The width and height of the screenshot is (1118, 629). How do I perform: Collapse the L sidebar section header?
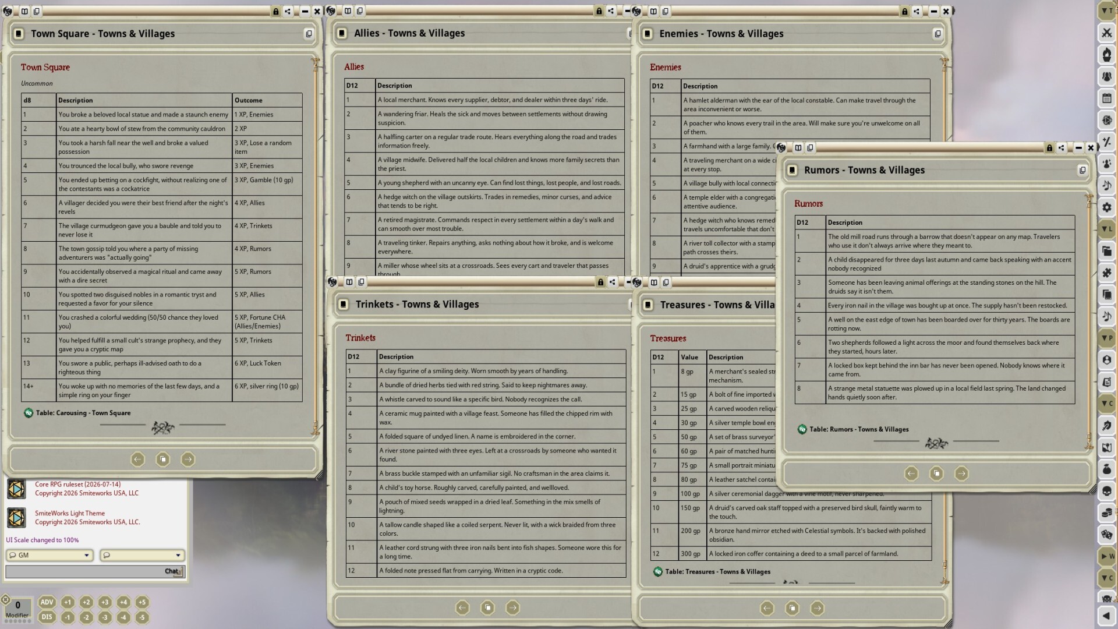[1107, 229]
